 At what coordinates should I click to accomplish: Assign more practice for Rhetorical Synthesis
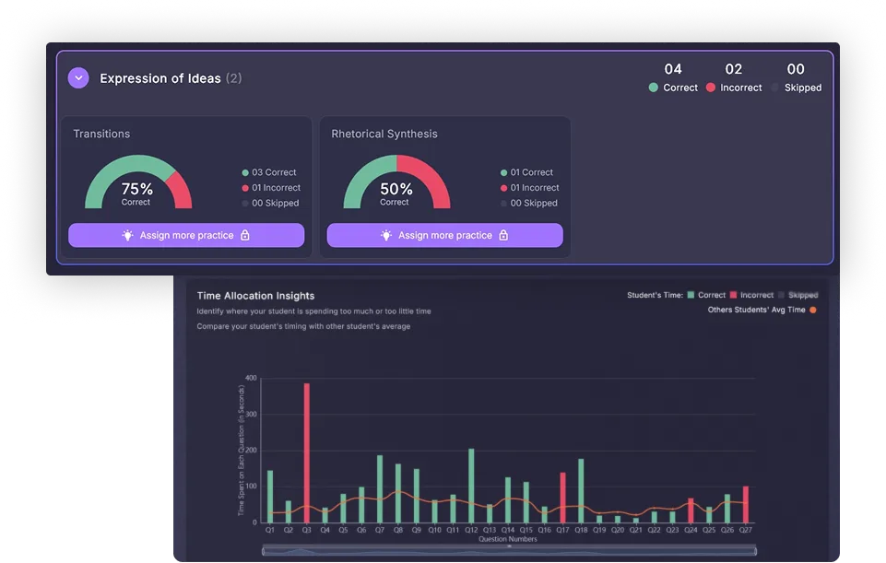click(444, 236)
